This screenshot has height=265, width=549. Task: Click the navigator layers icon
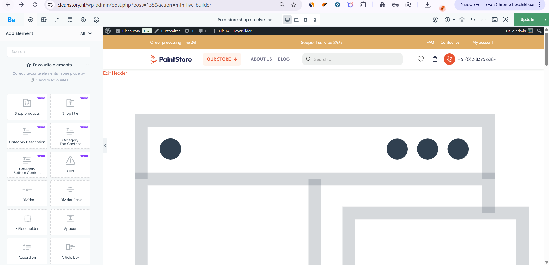tap(462, 20)
